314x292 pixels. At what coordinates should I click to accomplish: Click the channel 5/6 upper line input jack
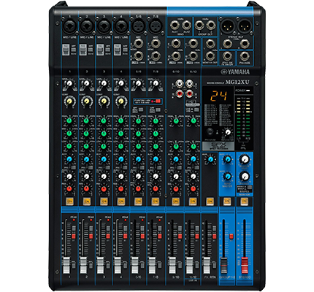coord(139,44)
